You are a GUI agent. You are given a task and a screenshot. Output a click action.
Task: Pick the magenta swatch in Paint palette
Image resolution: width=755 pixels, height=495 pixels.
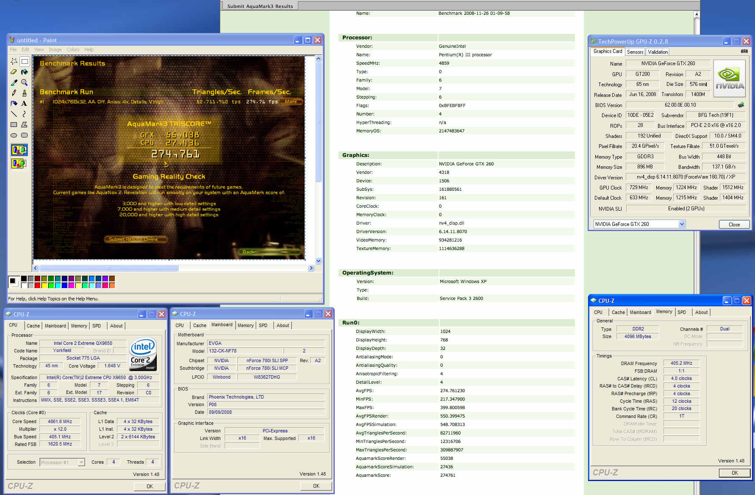[x=71, y=286]
